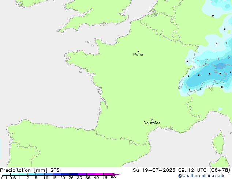
Task: Pick the 10–15 mm legend swatch
Action: [49, 174]
